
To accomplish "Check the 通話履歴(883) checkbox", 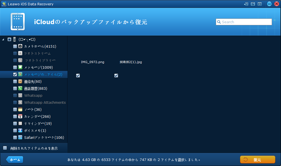I will tap(15, 88).
